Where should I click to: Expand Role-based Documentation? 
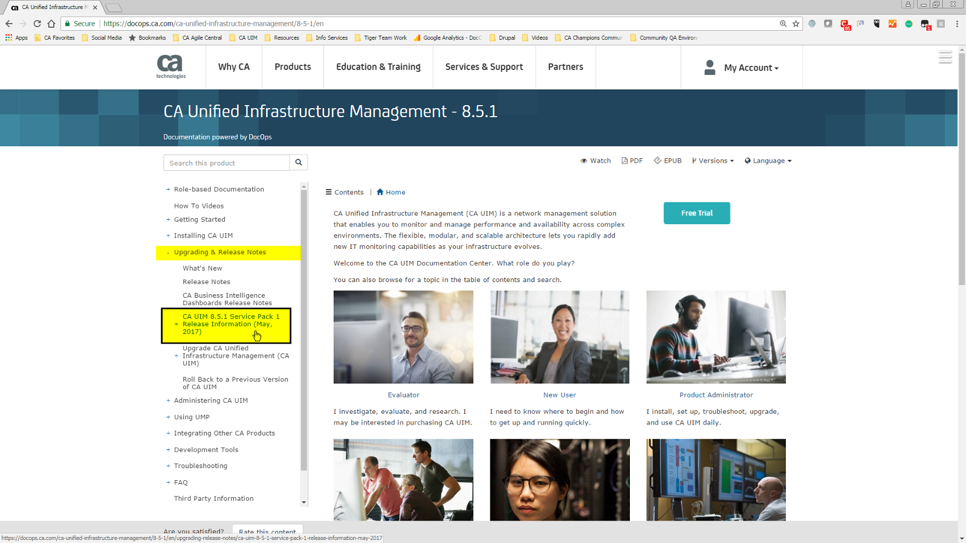tap(168, 189)
